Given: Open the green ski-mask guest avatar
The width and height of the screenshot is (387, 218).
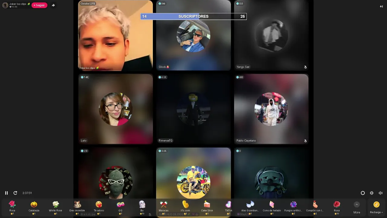Looking at the screenshot, I should (x=115, y=182).
